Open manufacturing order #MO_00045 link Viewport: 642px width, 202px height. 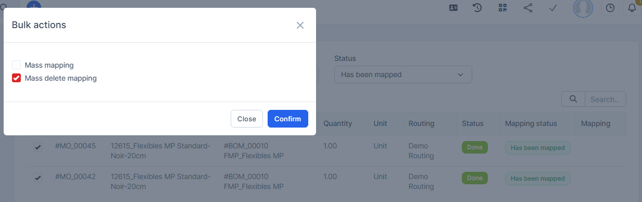(x=75, y=146)
